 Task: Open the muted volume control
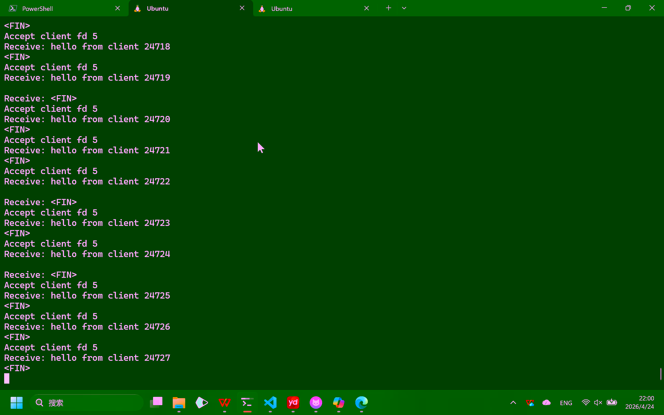pyautogui.click(x=598, y=403)
